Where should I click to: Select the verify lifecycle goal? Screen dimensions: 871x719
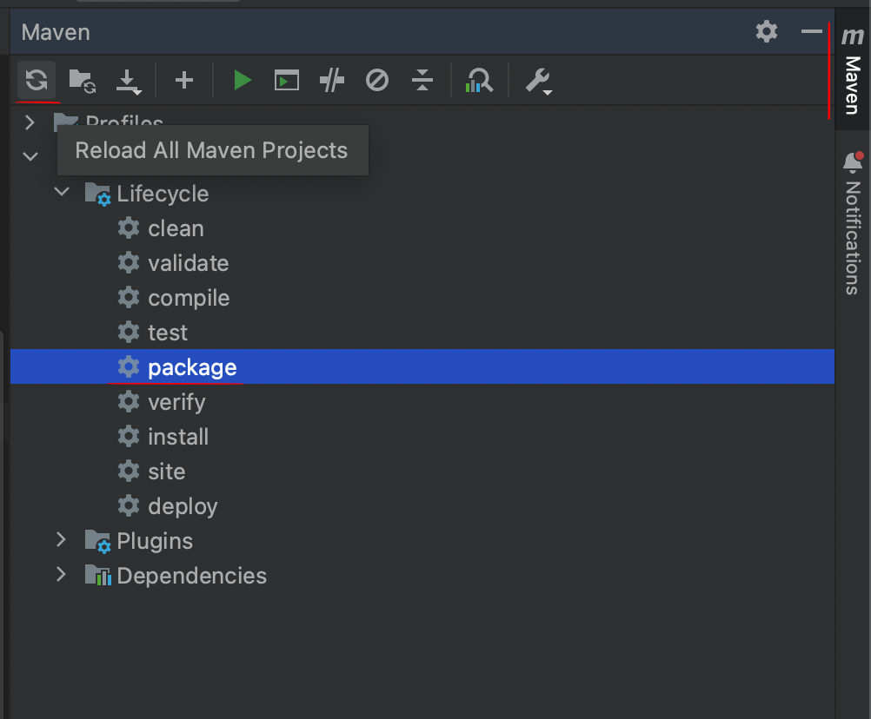point(161,402)
